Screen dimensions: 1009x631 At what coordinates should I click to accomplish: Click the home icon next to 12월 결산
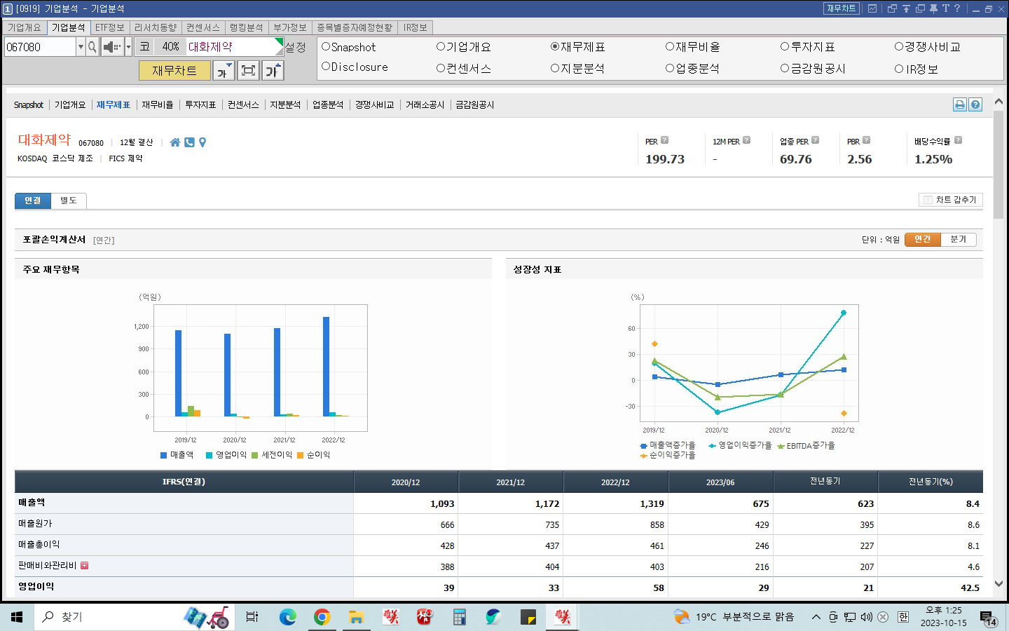[175, 142]
